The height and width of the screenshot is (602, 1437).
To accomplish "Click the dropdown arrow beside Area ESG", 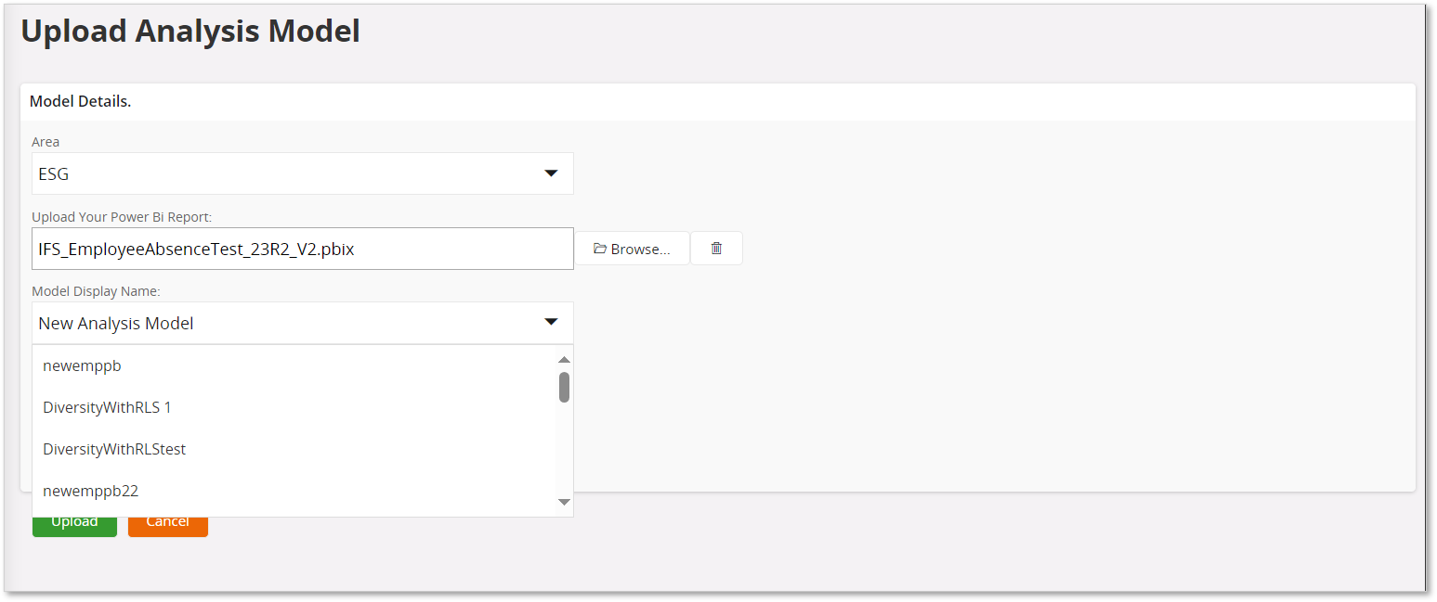I will pyautogui.click(x=552, y=173).
